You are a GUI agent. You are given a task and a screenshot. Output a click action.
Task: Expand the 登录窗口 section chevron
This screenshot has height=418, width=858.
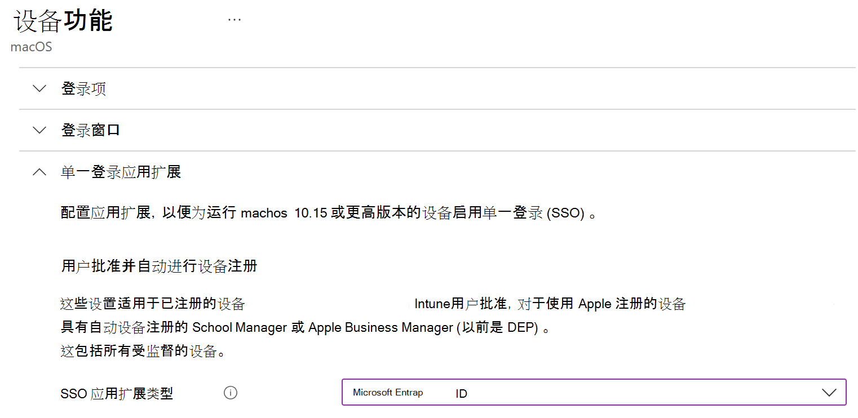39,131
